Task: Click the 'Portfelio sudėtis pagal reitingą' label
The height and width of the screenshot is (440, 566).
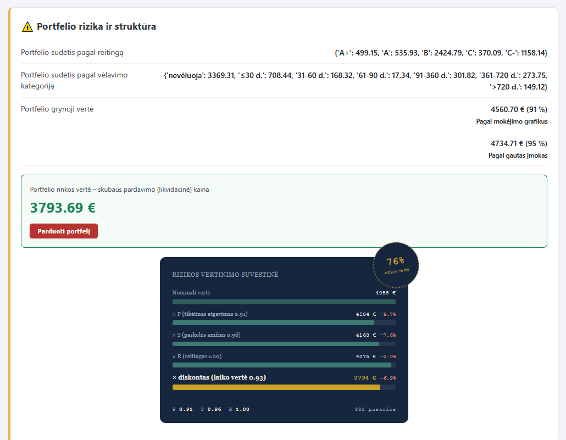Action: (x=72, y=52)
